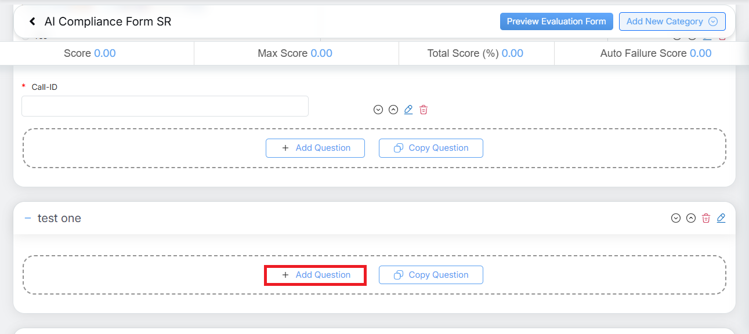Click the Total Score (%) value

512,53
